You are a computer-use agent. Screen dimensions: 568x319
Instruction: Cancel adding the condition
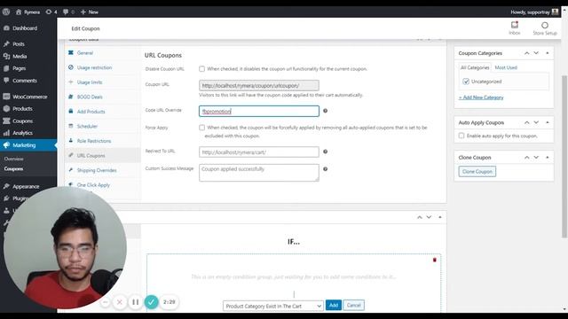coord(353,305)
